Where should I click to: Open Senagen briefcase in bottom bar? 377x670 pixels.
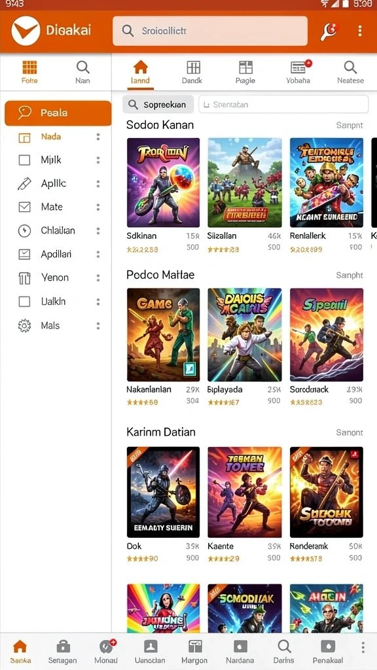coord(63,652)
